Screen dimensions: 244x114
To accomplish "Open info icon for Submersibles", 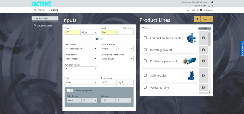I will point(203,75).
